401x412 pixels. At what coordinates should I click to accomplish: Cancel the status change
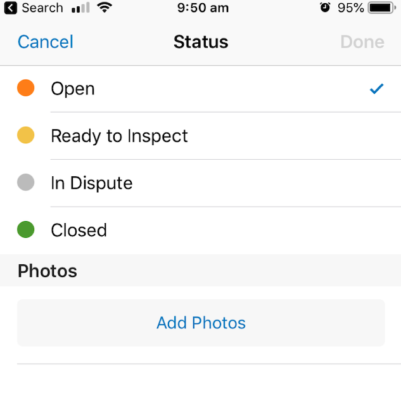tap(46, 42)
